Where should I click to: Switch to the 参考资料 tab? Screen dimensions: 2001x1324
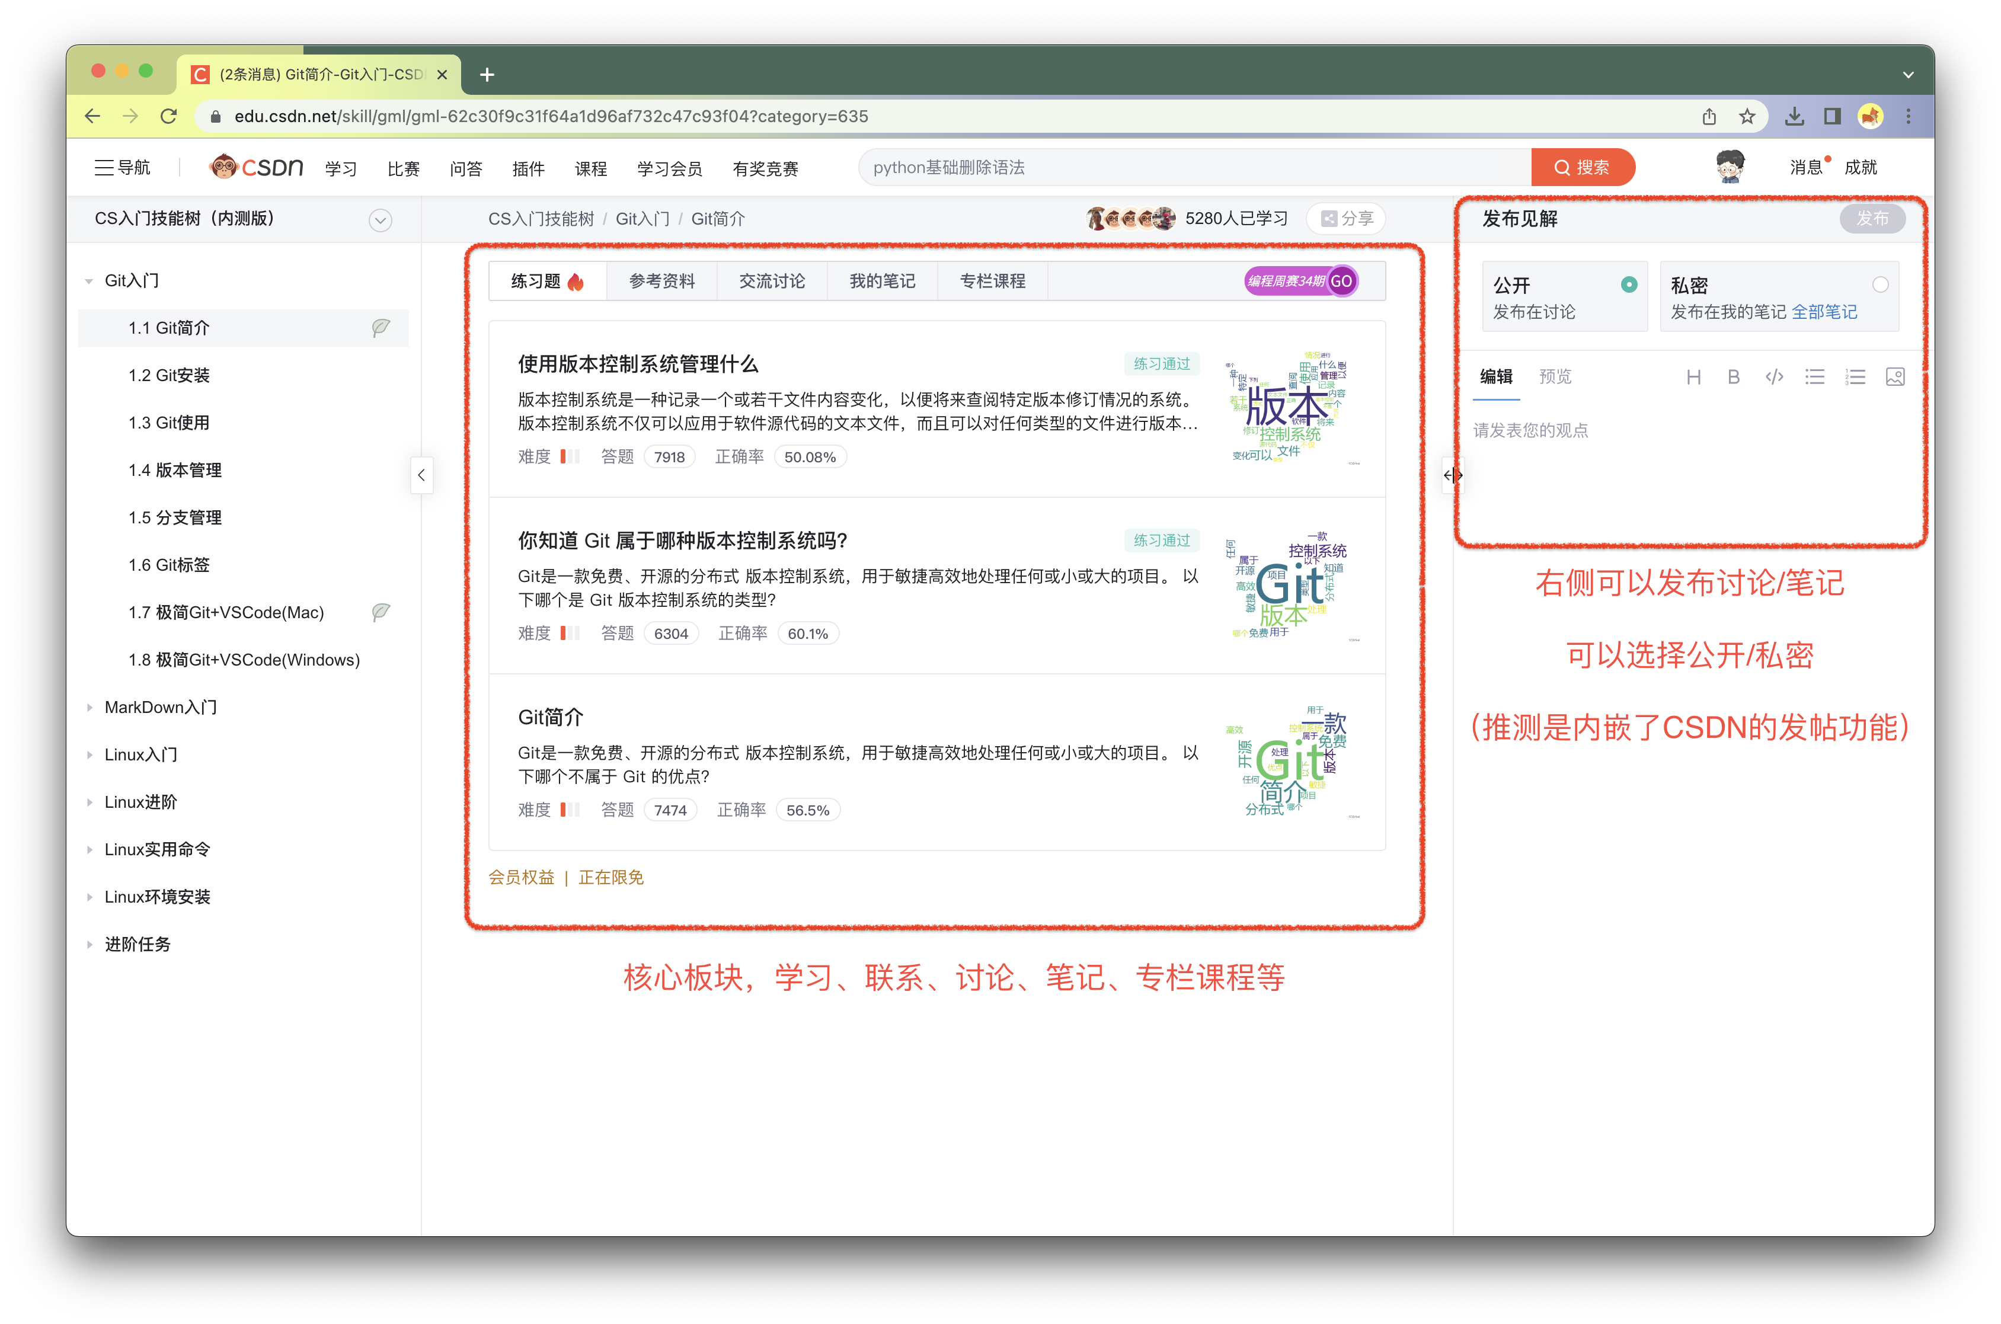[x=662, y=281]
